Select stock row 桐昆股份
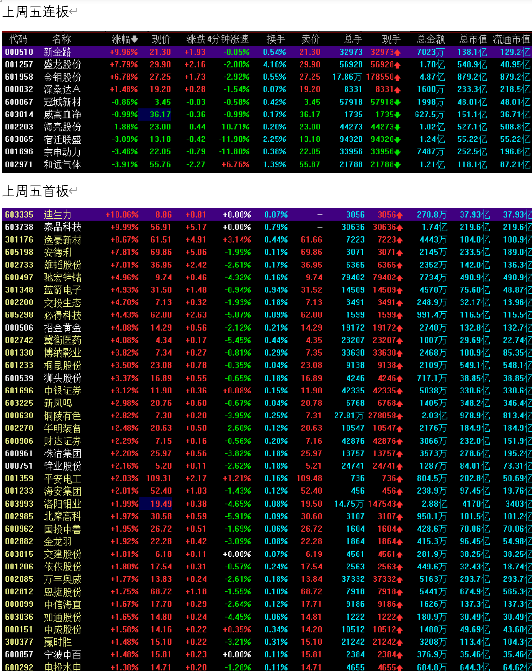 (x=267, y=365)
